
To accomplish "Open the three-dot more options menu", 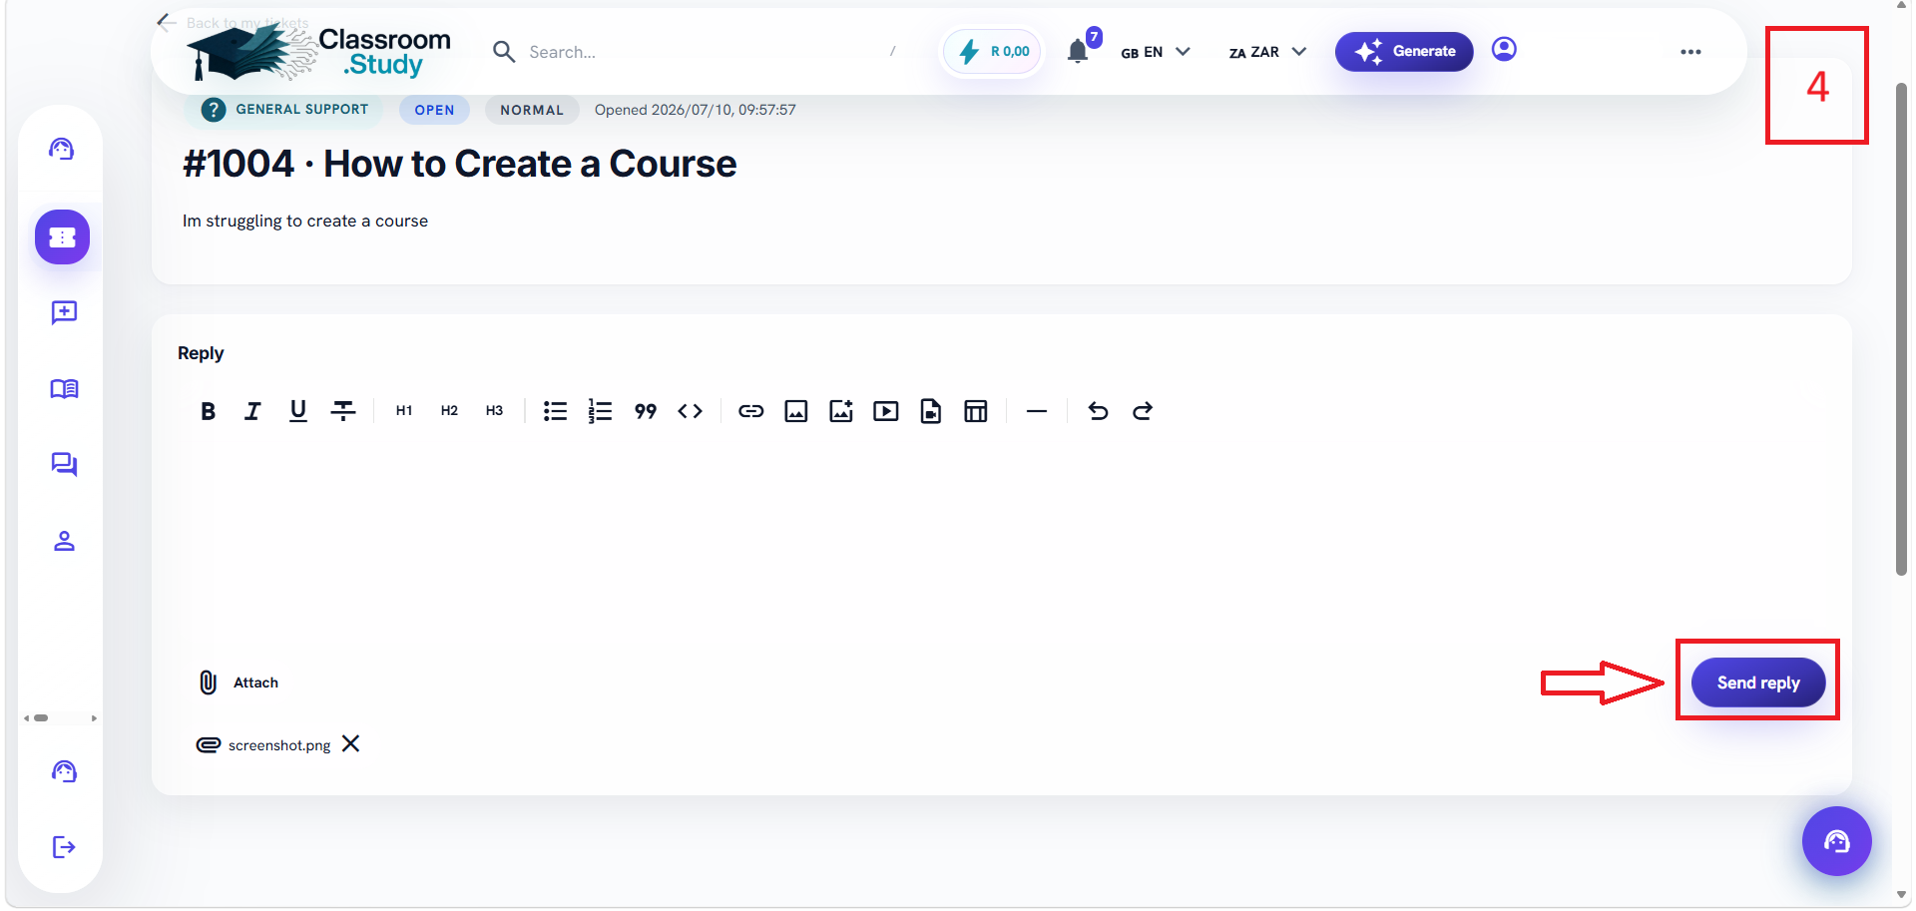I will [1690, 52].
